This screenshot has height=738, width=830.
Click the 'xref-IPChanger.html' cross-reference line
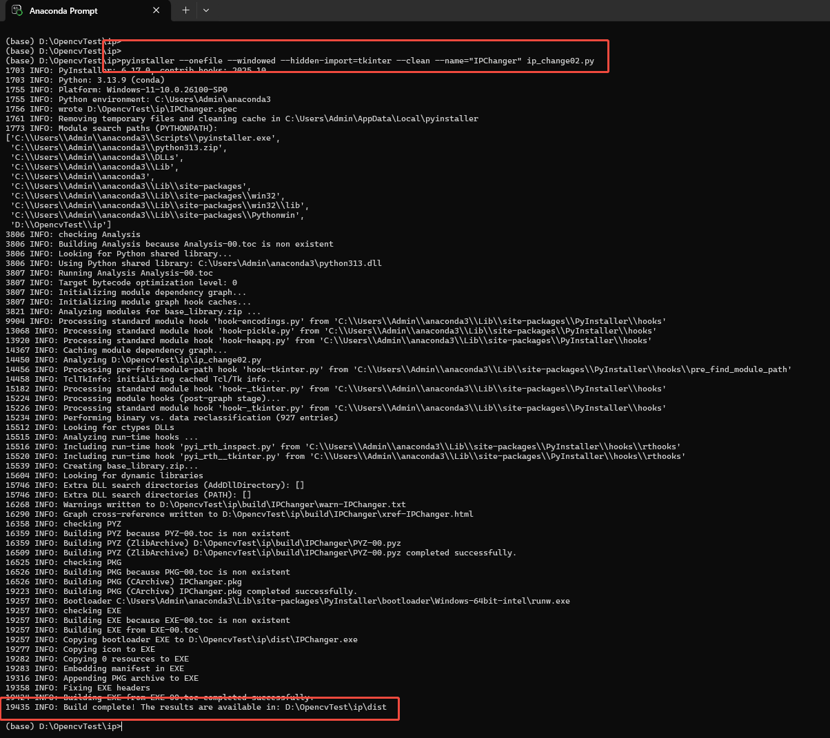[240, 514]
